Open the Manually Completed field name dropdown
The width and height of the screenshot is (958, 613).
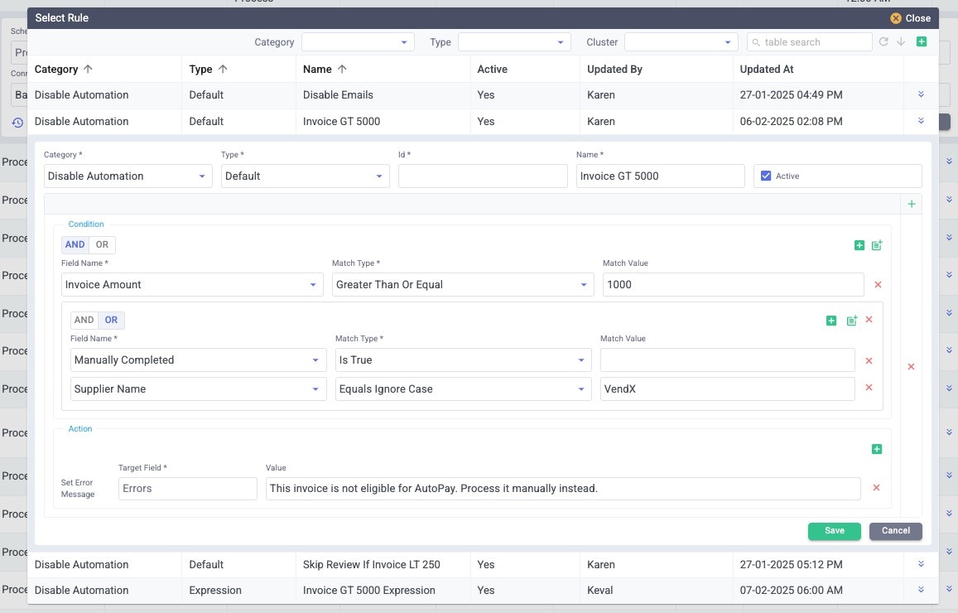(x=199, y=360)
